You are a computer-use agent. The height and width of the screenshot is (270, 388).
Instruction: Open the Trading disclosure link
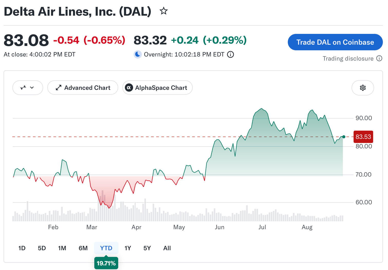[348, 59]
